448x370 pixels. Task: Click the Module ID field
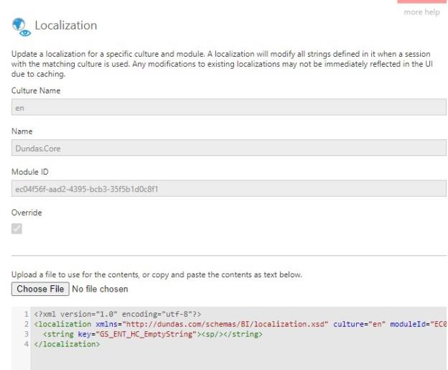pyautogui.click(x=229, y=189)
